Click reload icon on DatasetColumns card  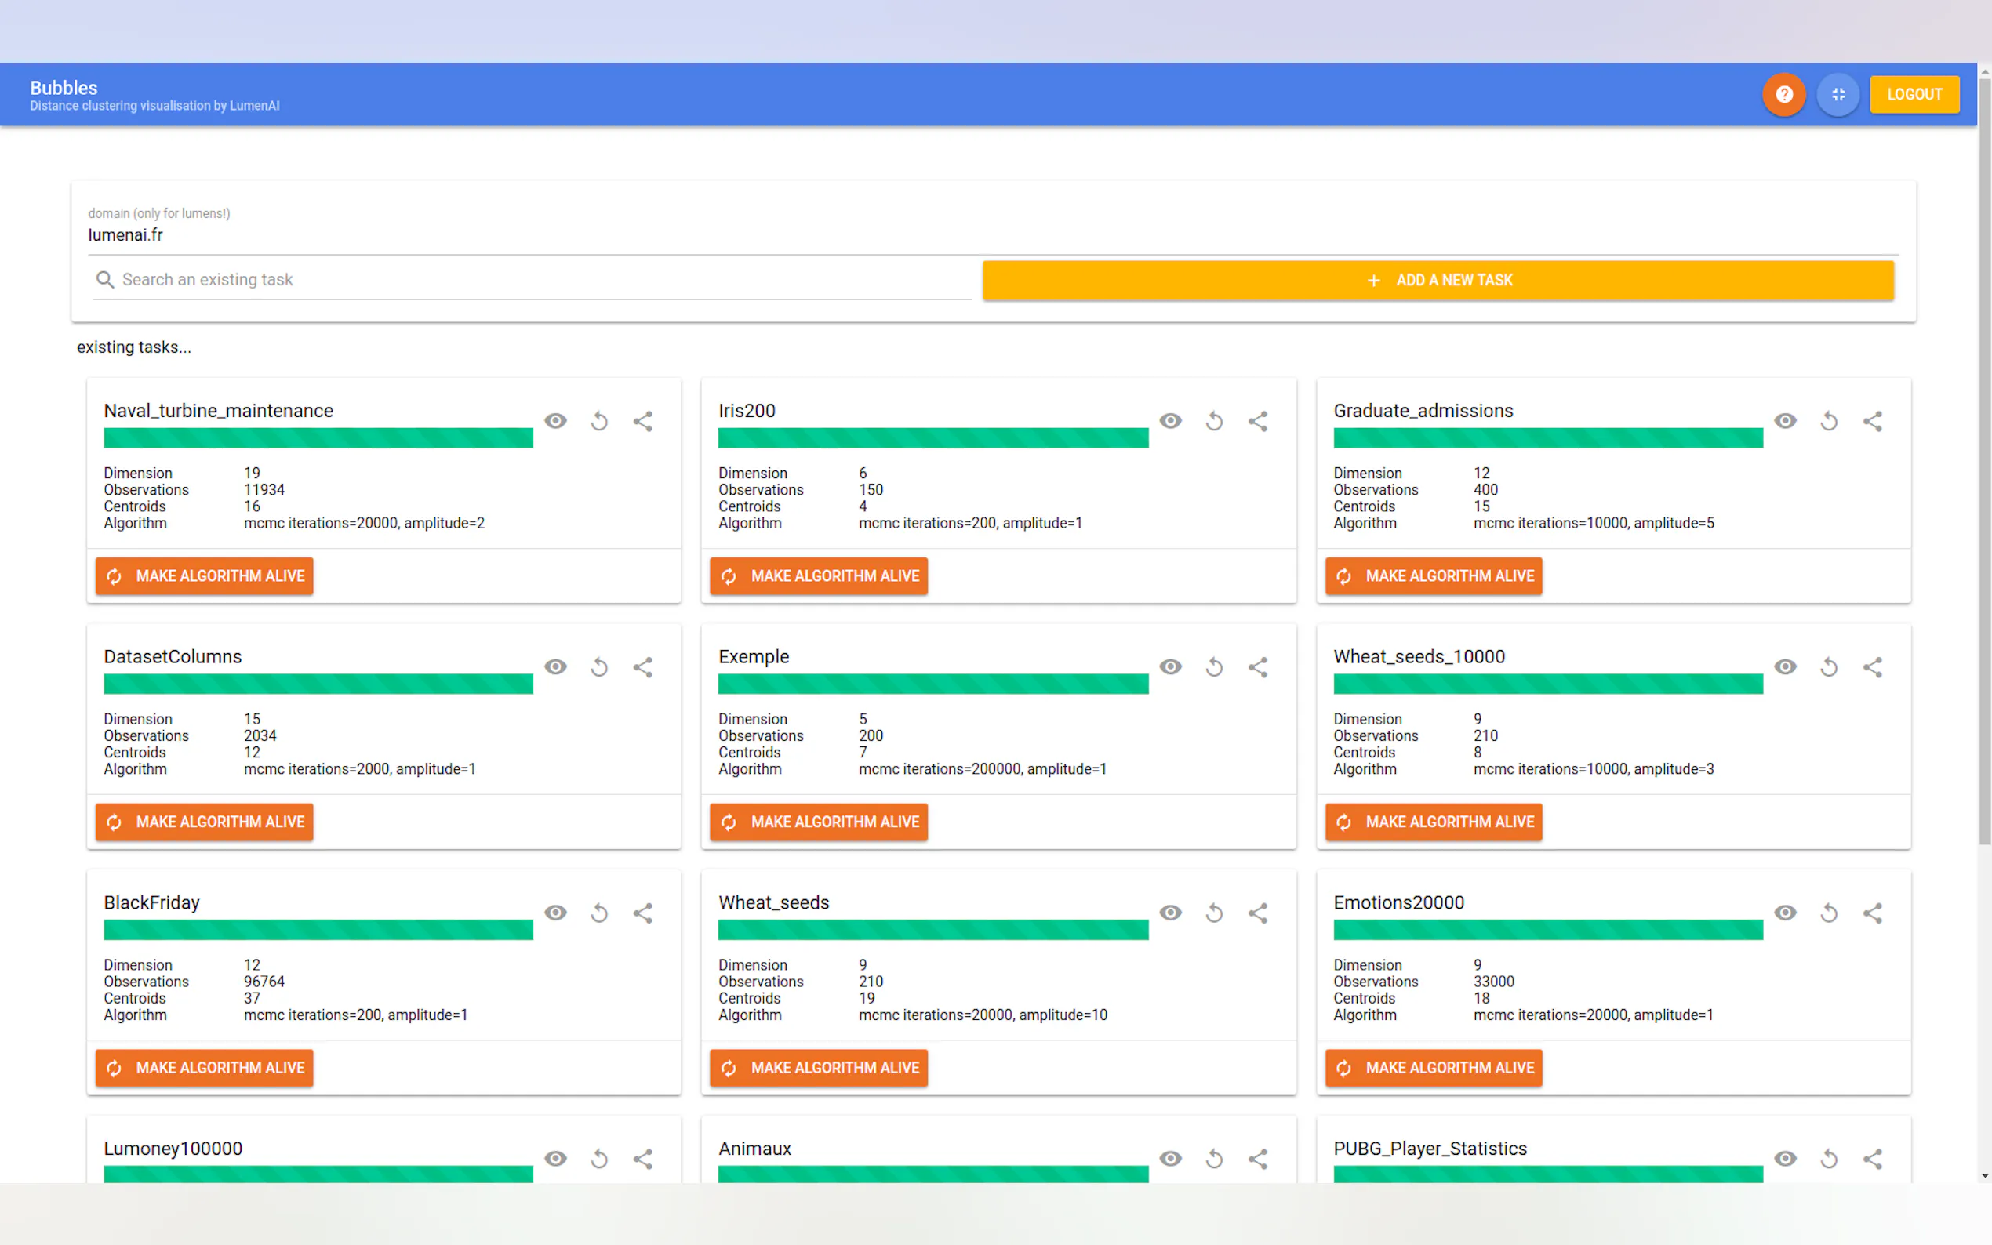coord(598,667)
